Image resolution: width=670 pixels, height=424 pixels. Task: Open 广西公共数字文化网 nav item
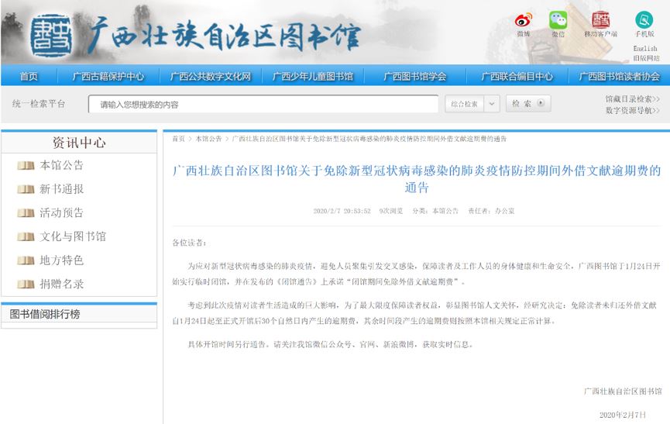tap(210, 77)
